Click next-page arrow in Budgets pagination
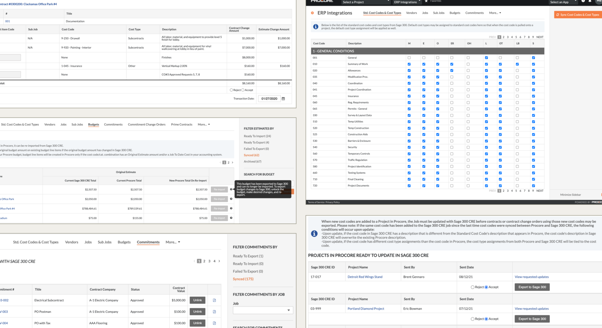The image size is (602, 328). 233,162
